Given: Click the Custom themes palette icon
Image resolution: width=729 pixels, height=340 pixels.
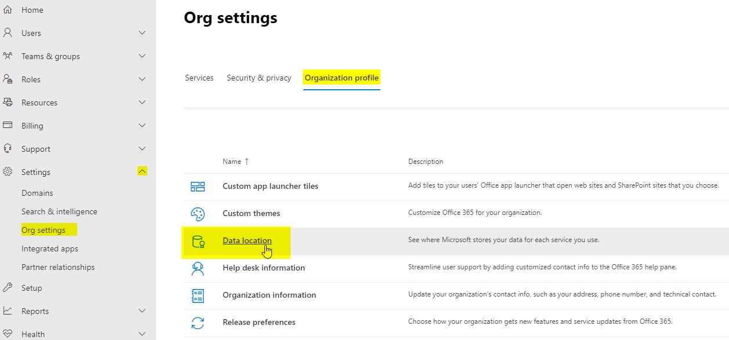Looking at the screenshot, I should point(198,214).
